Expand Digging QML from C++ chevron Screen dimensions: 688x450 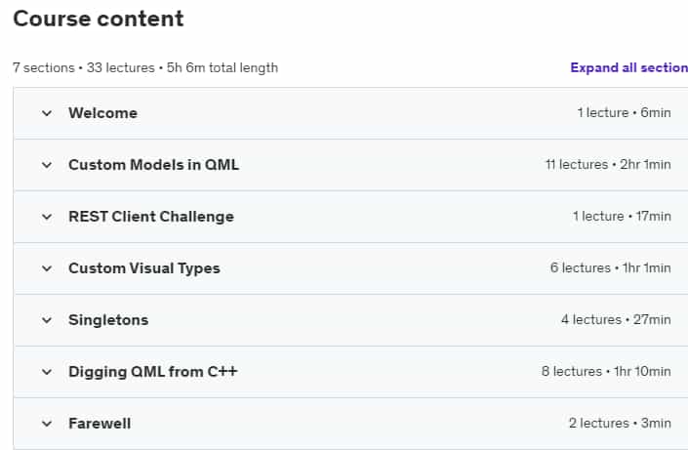[47, 372]
